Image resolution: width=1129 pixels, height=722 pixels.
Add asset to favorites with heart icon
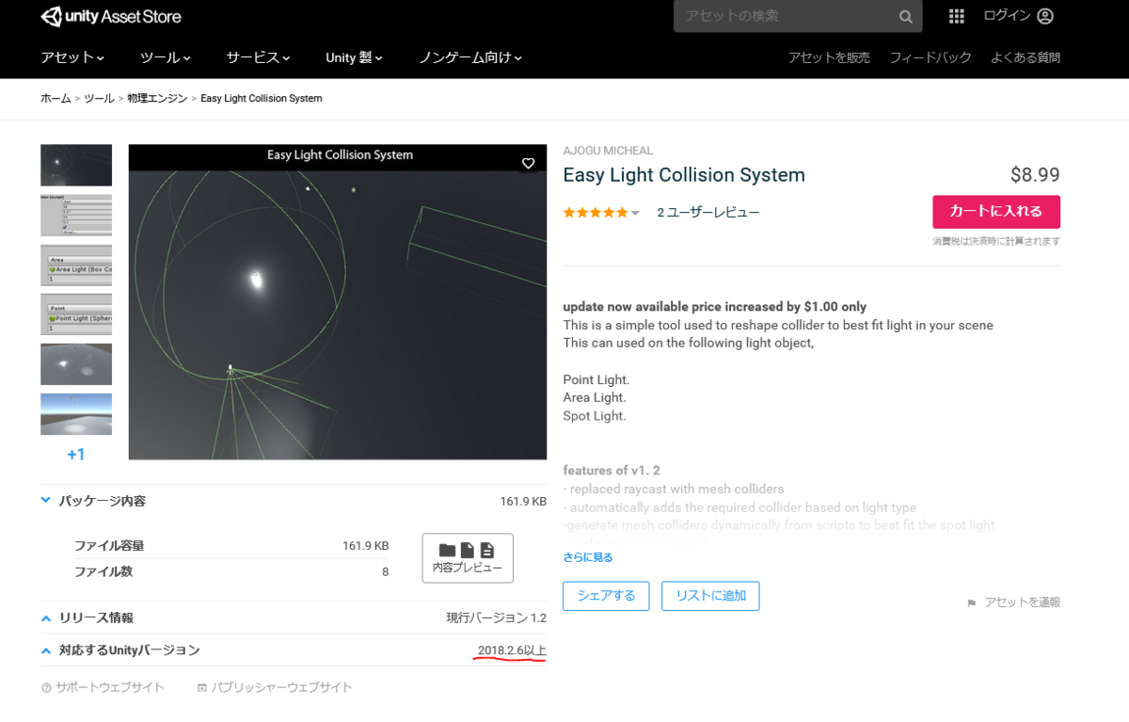tap(529, 164)
